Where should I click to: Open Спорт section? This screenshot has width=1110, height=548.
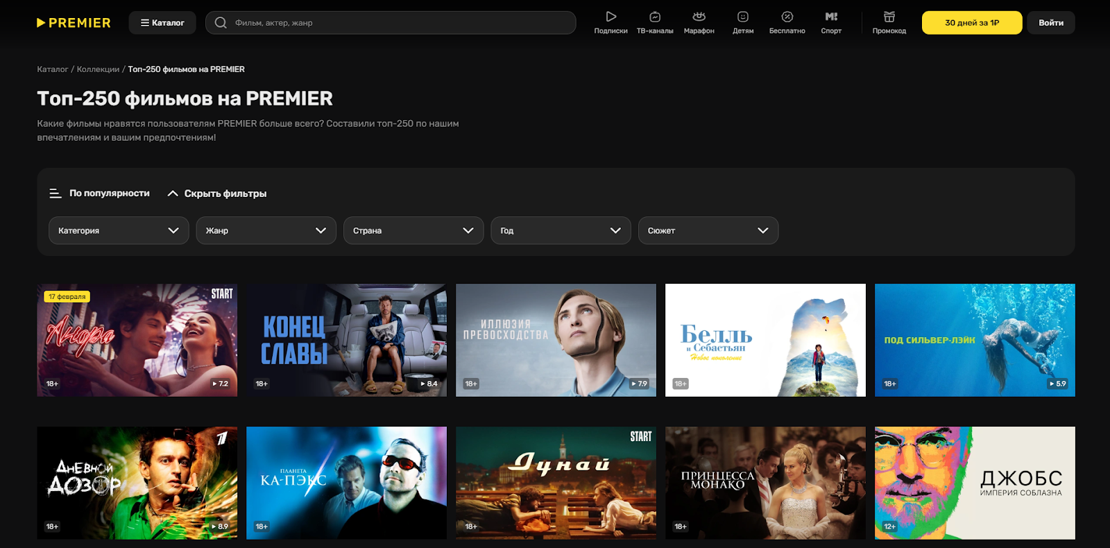(x=831, y=22)
